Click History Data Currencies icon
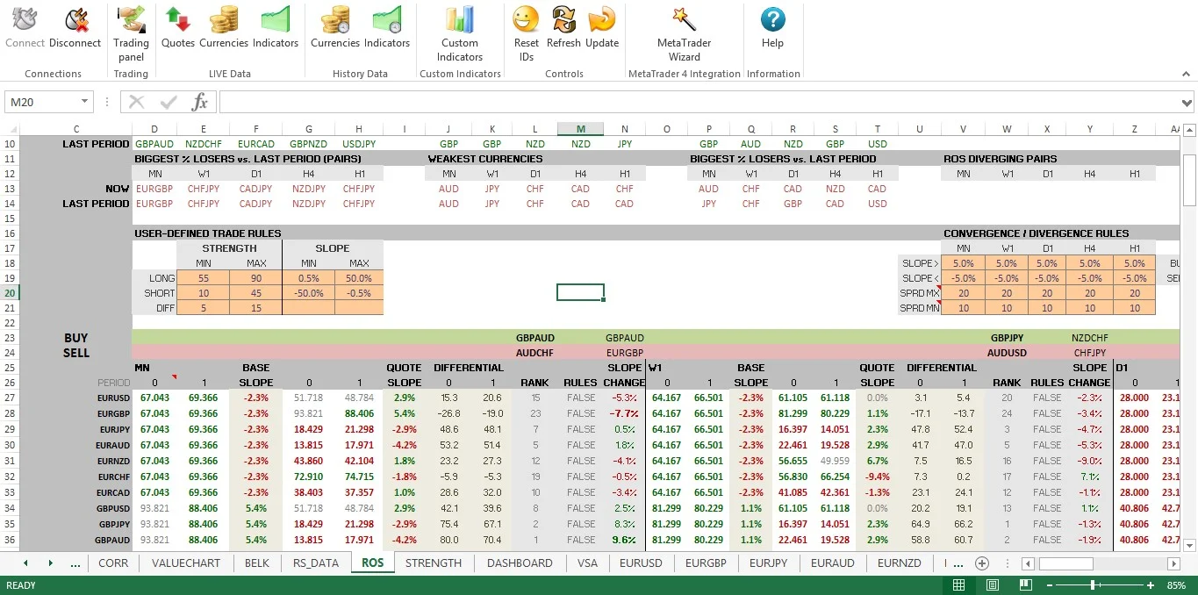This screenshot has width=1198, height=595. [335, 27]
